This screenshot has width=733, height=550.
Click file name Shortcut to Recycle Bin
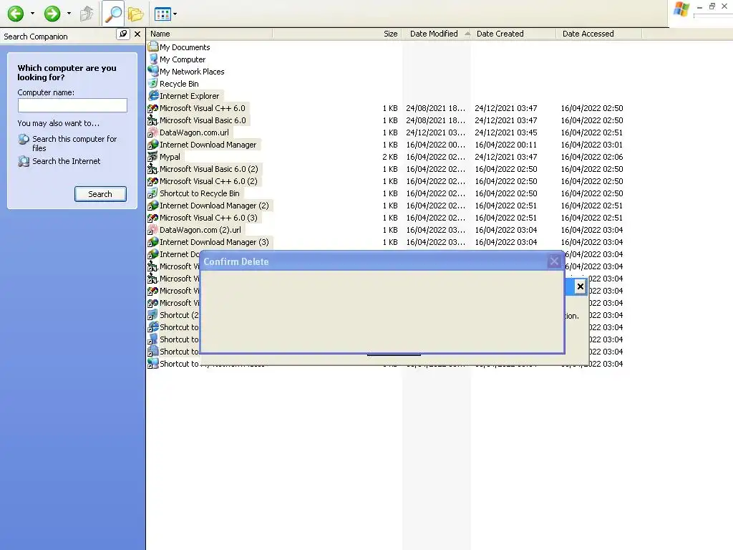coord(200,193)
